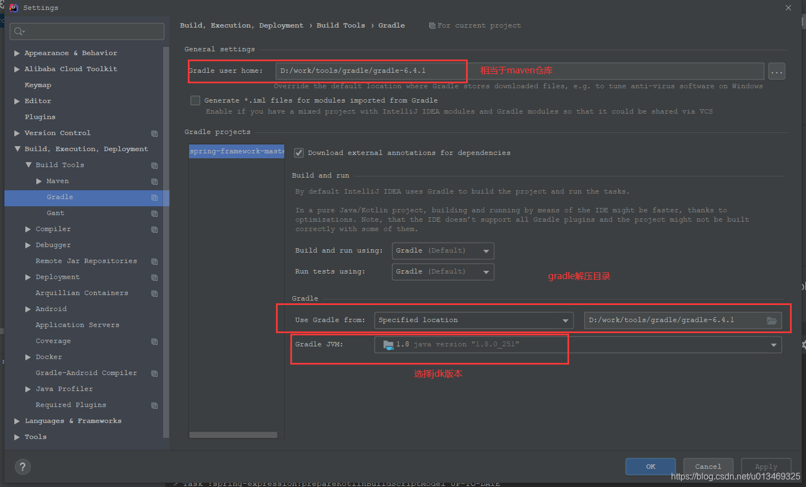Screen dimensions: 806x487
Task: Open the Use Gradle from dropdown
Action: (x=474, y=320)
